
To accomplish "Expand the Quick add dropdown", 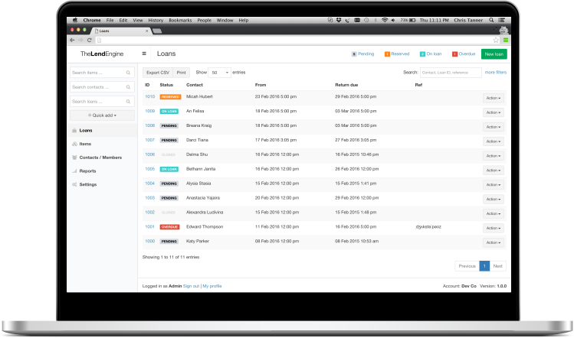I will click(102, 115).
